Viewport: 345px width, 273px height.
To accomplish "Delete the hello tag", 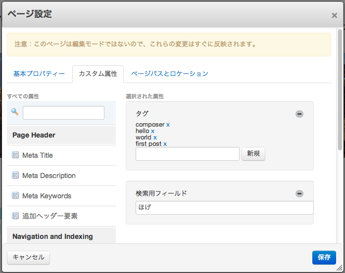I will [153, 131].
